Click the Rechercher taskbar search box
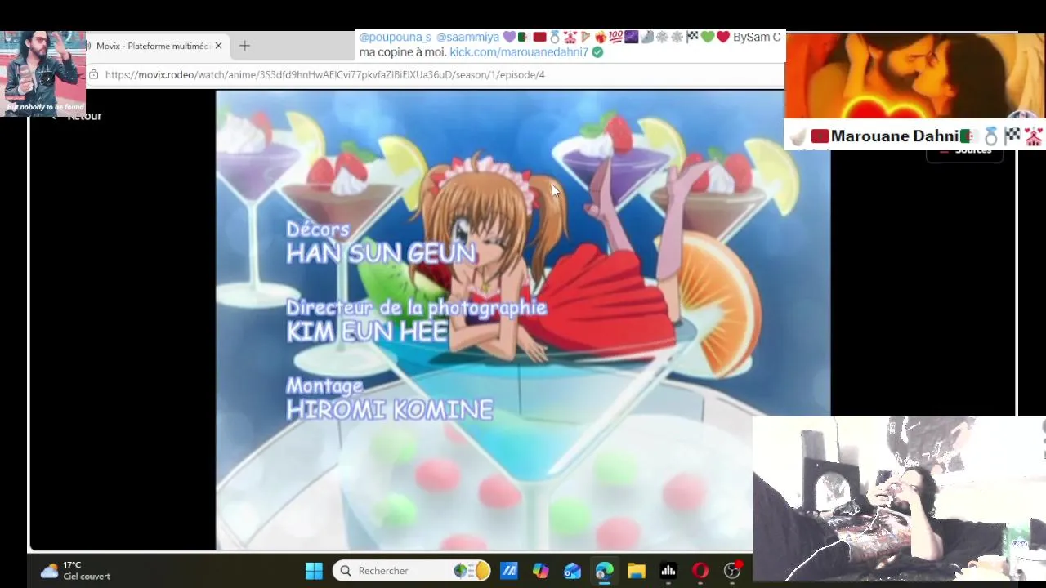1046x588 pixels. tap(411, 571)
